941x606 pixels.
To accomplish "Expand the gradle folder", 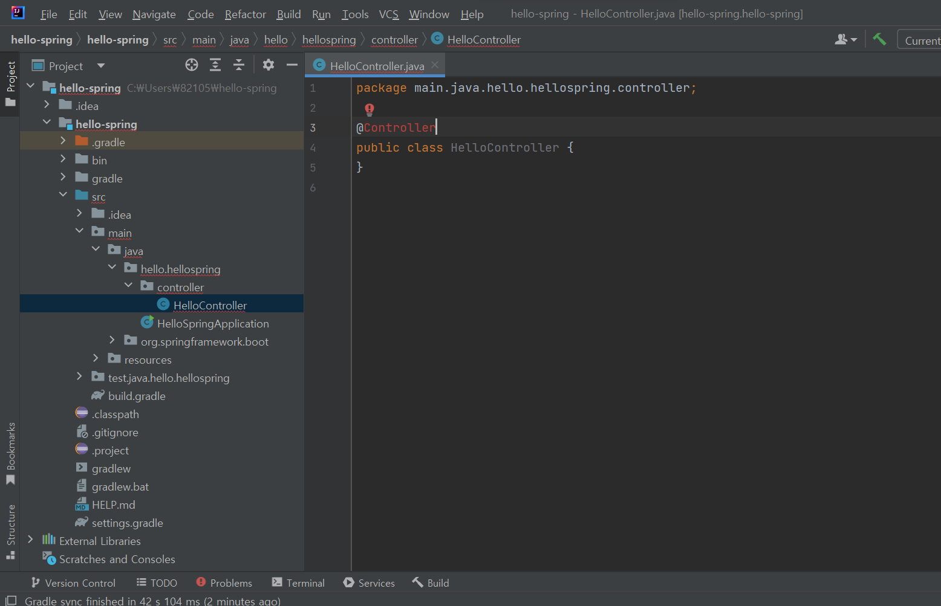I will (x=63, y=176).
